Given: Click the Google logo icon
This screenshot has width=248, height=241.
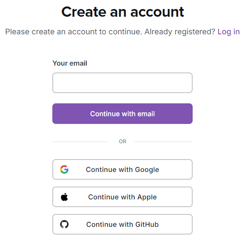Looking at the screenshot, I should click(64, 169).
